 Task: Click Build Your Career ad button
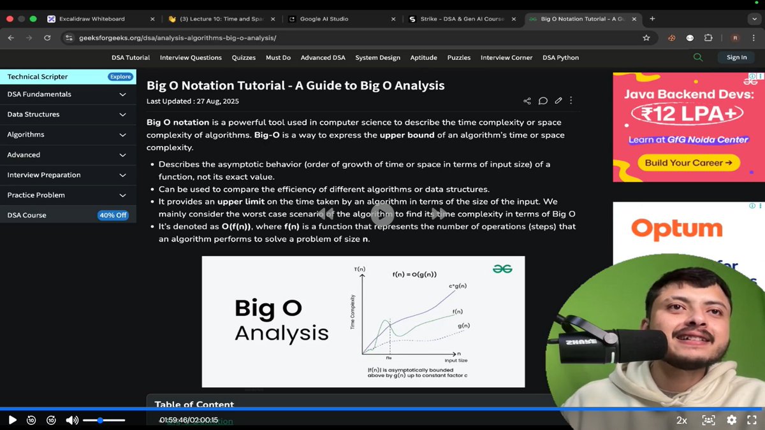[688, 162]
